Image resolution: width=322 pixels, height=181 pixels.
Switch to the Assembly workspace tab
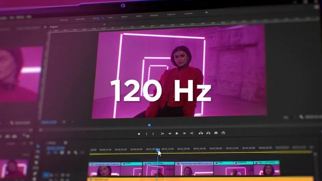pos(80,19)
